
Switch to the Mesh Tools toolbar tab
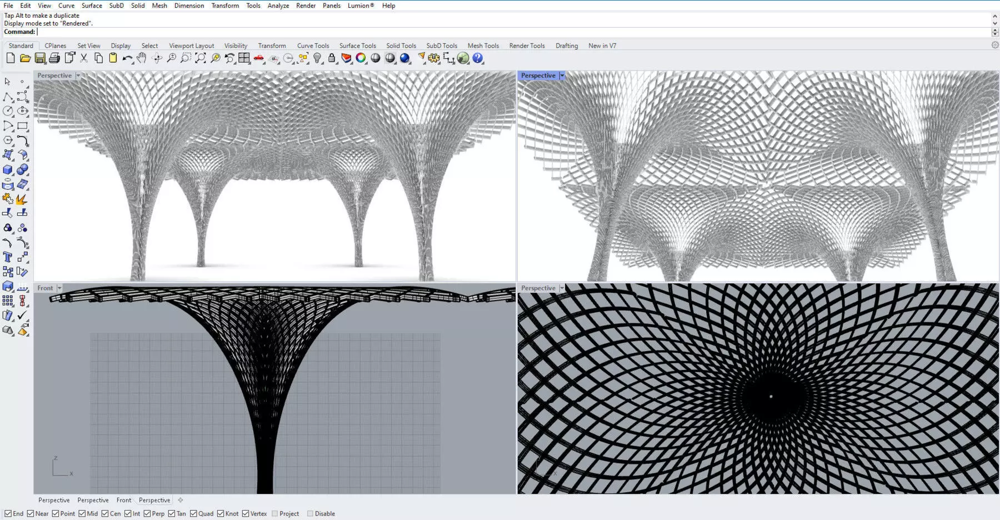click(483, 46)
